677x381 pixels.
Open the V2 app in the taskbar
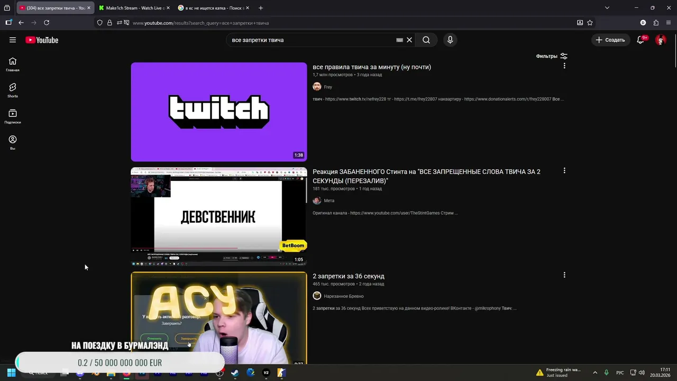(x=266, y=373)
